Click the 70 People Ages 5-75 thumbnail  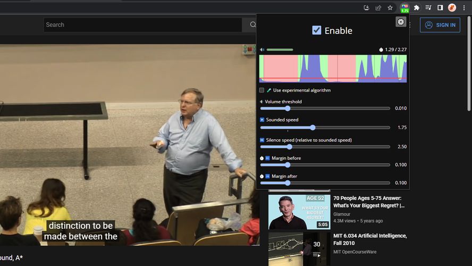299,212
